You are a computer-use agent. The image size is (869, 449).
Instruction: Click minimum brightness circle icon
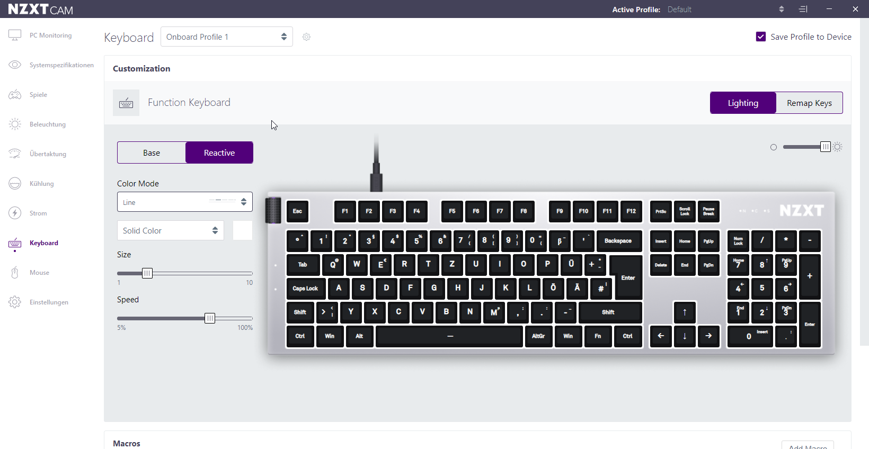coord(774,147)
